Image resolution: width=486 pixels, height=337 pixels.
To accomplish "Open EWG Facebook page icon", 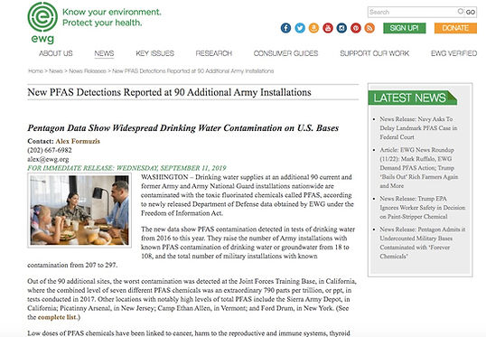I will click(x=285, y=28).
